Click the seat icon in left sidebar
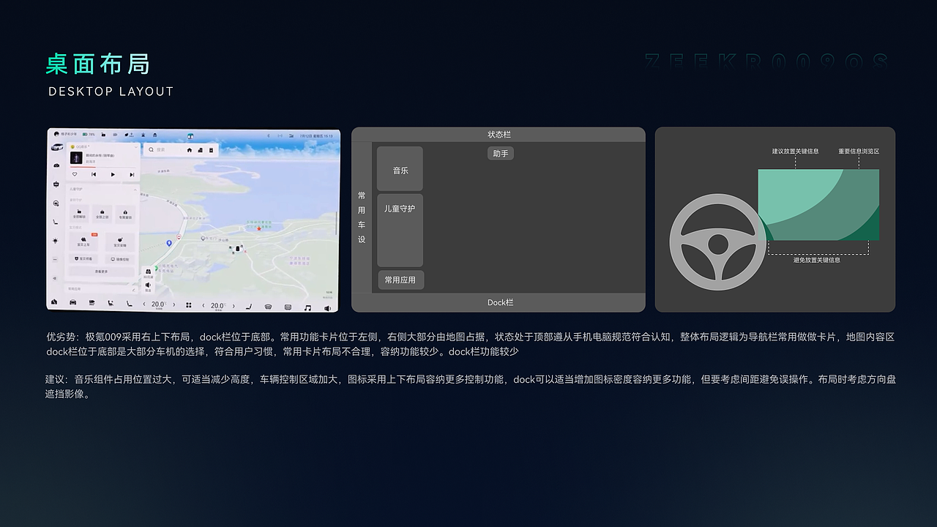This screenshot has height=527, width=937. 55,222
